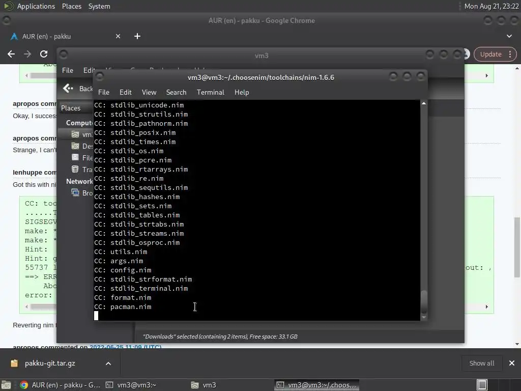
Task: Select vm3 home folder in sidebar
Action: point(82,134)
